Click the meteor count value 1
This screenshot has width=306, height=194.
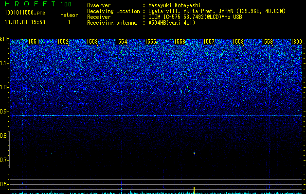(x=69, y=22)
